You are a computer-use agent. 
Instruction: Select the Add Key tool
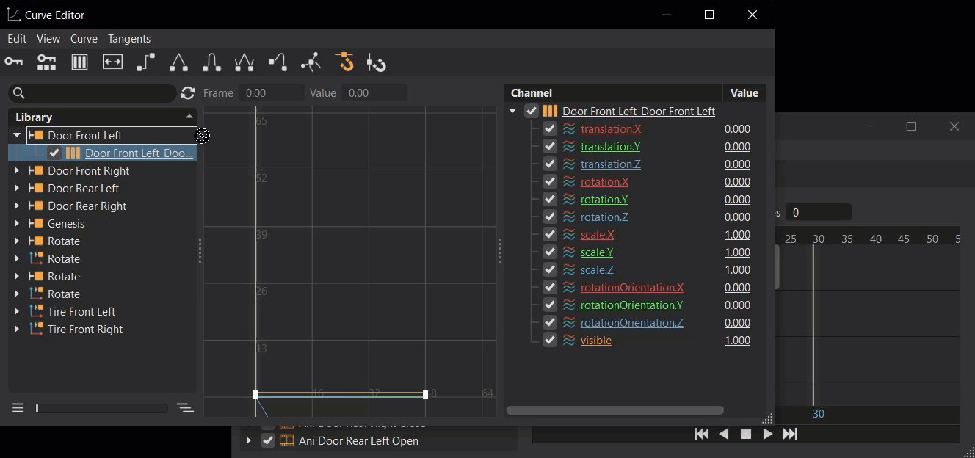tap(13, 62)
